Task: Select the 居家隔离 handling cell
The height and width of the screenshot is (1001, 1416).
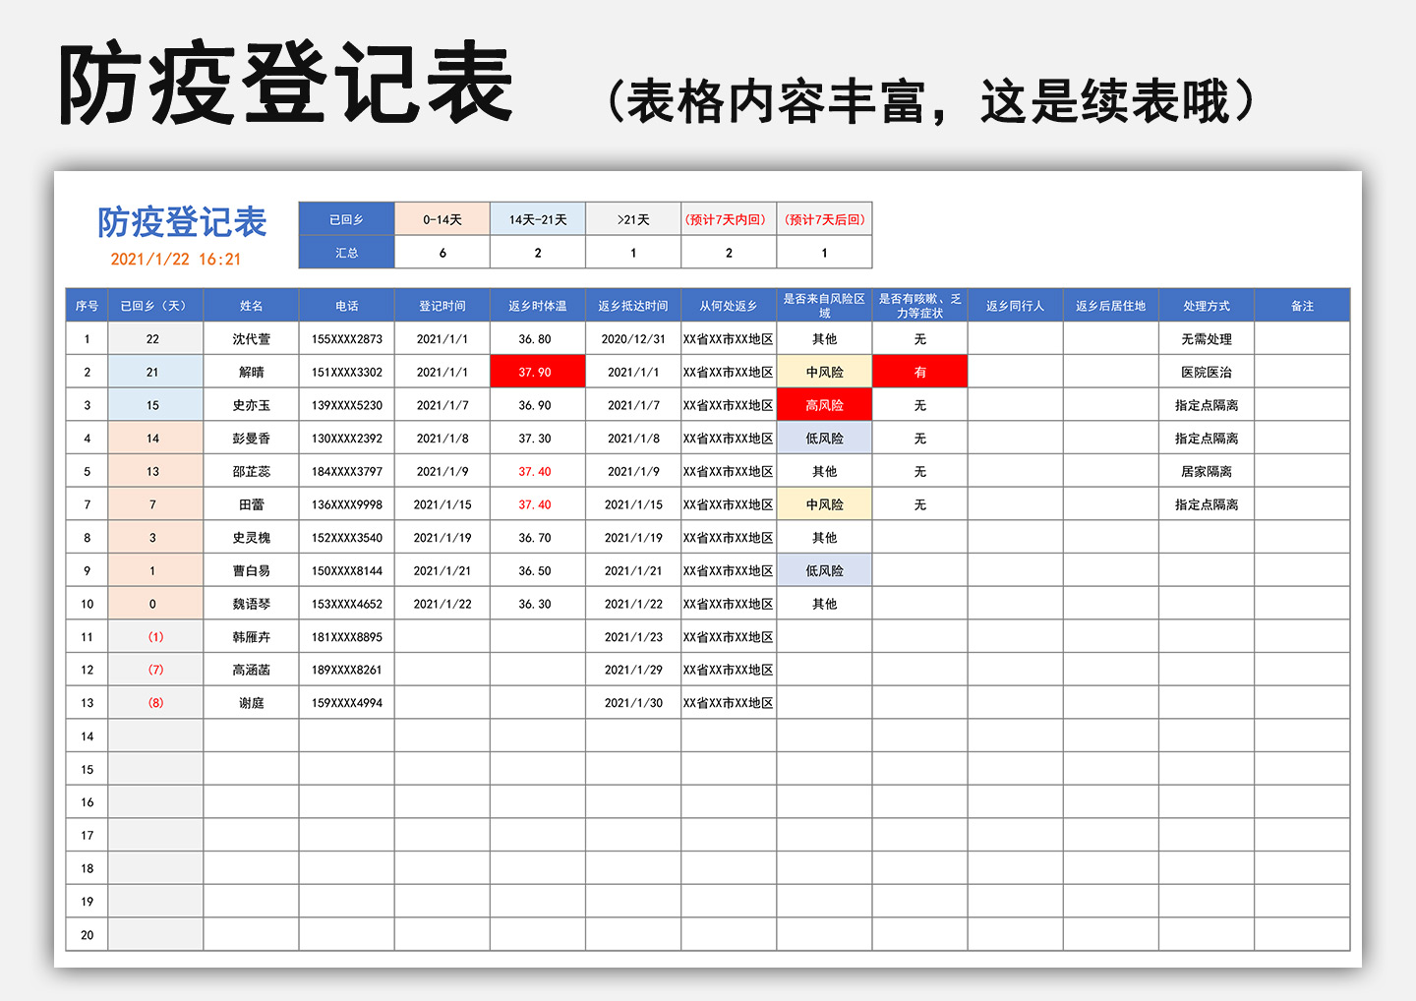Action: click(x=1207, y=471)
